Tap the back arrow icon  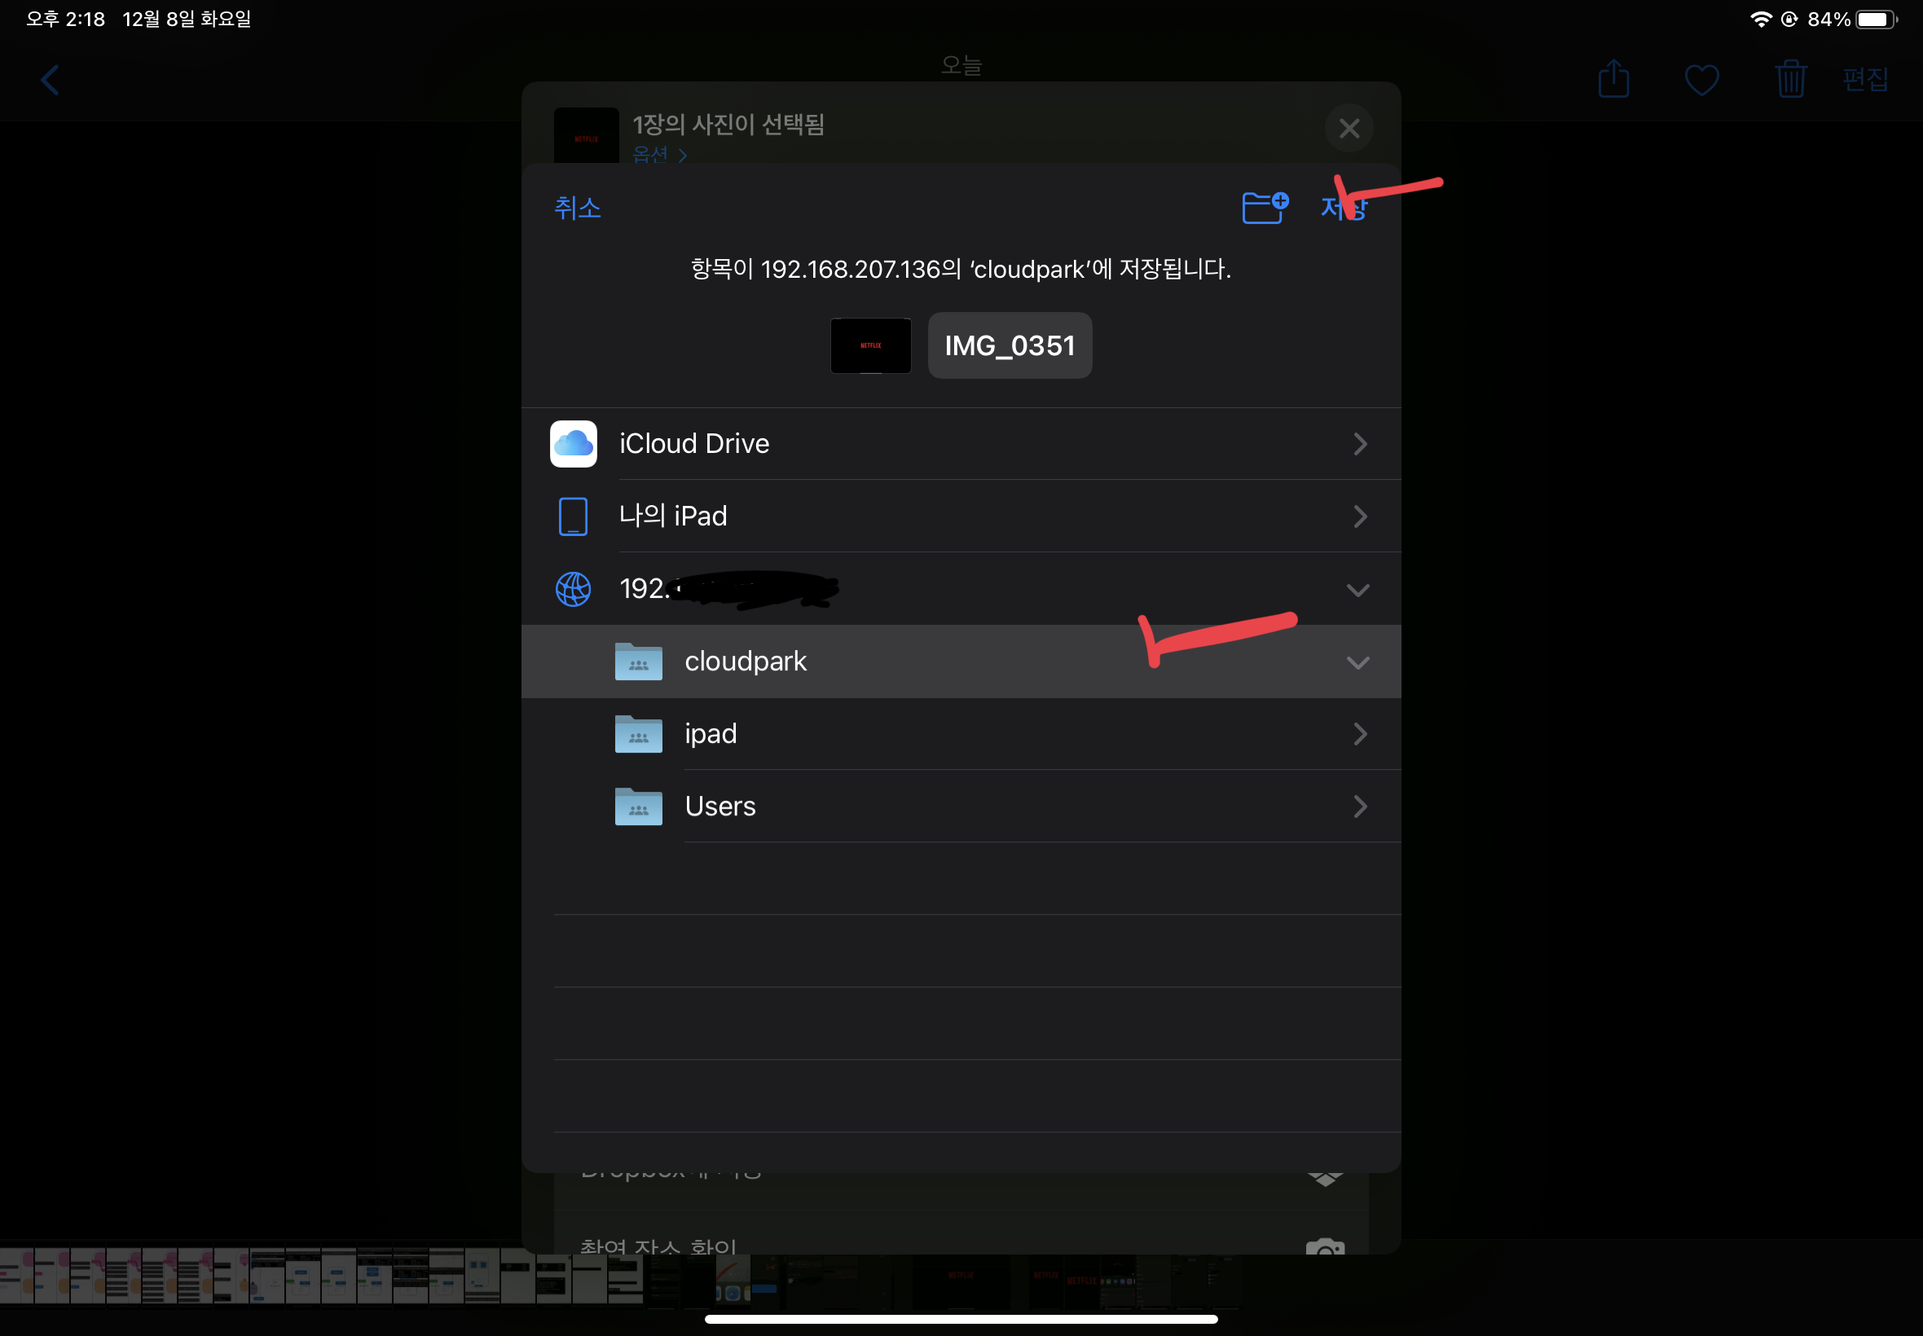coord(51,81)
